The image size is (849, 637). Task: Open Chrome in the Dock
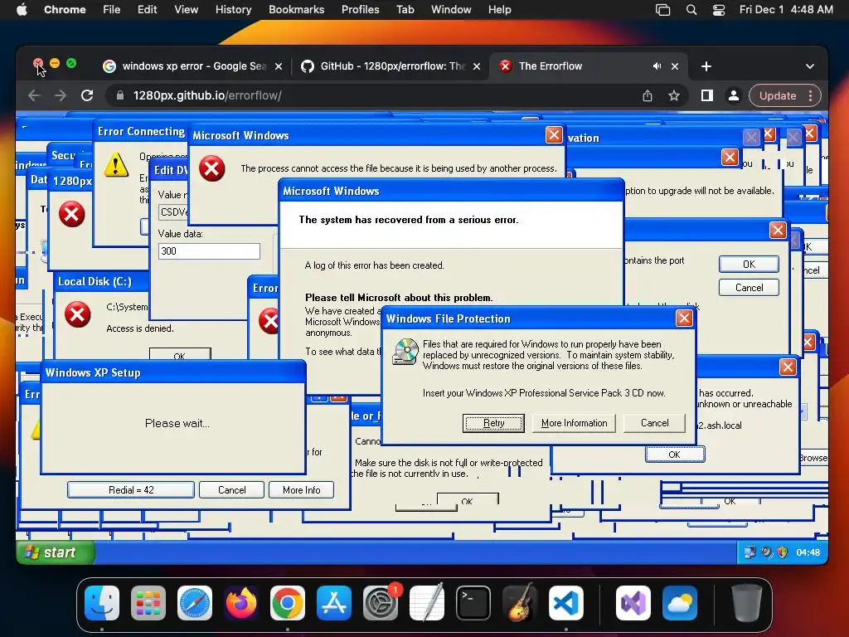pyautogui.click(x=288, y=602)
